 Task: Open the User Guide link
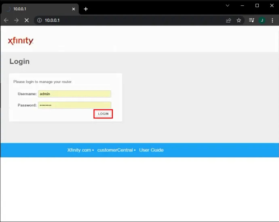(x=151, y=150)
